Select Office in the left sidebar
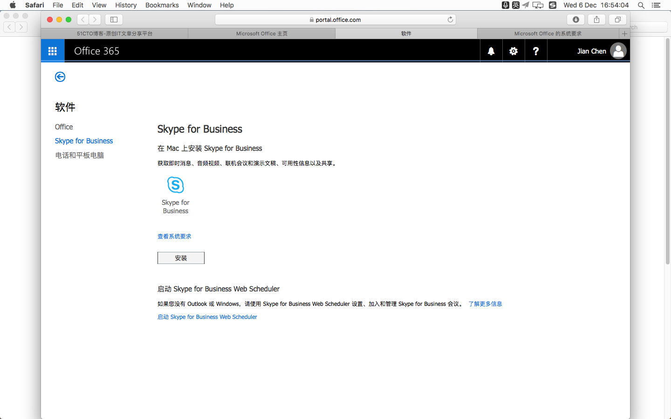This screenshot has height=419, width=671. (64, 127)
